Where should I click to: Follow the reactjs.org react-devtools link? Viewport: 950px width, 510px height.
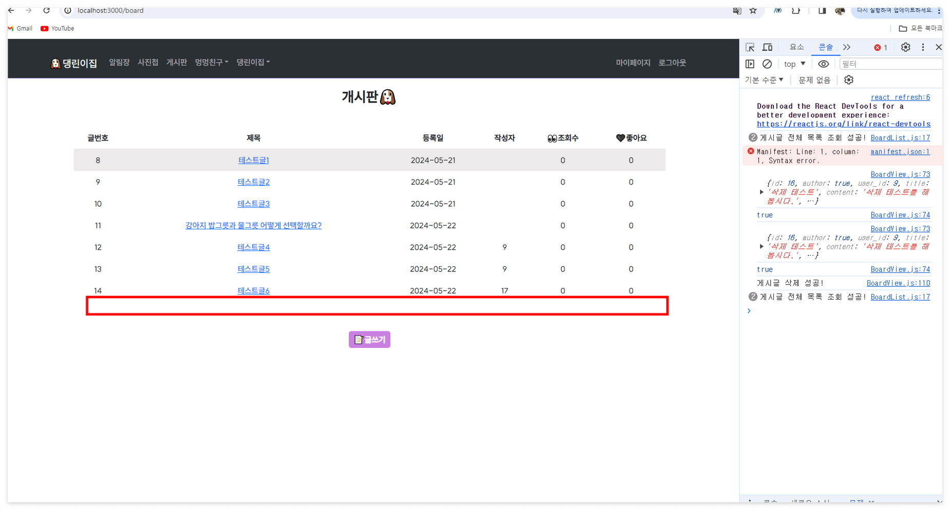(844, 124)
